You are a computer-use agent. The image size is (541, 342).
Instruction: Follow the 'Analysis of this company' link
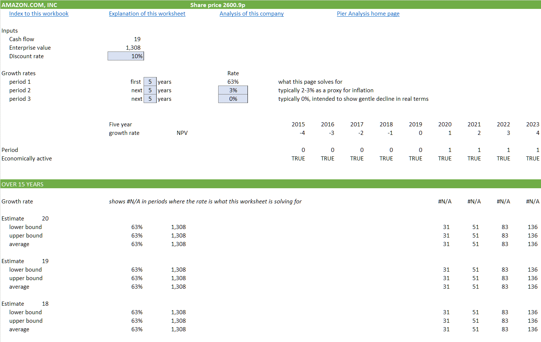[252, 14]
